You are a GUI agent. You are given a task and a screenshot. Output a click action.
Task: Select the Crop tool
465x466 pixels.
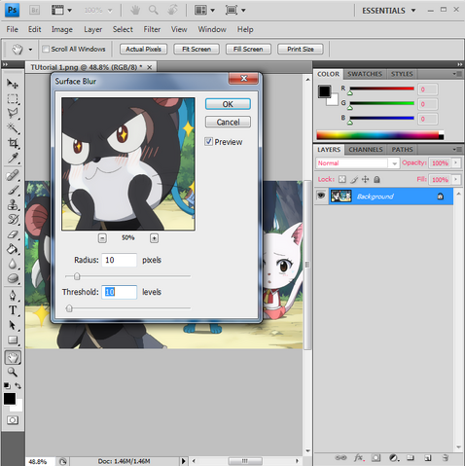(13, 143)
